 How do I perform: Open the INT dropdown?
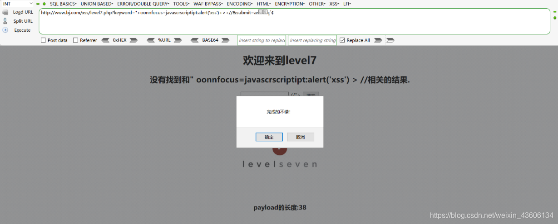tap(17, 4)
